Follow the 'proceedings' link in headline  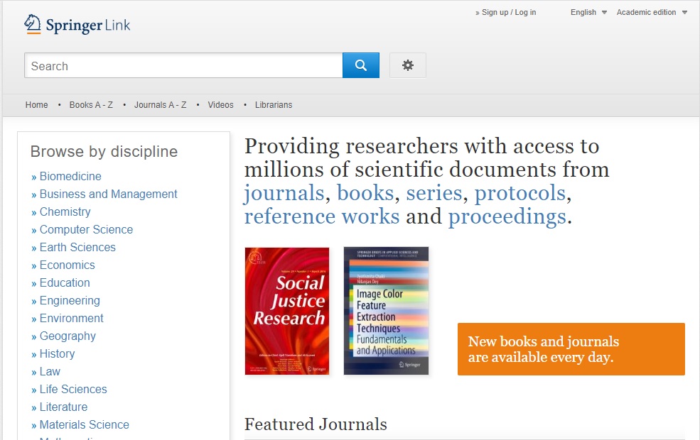[x=507, y=216]
